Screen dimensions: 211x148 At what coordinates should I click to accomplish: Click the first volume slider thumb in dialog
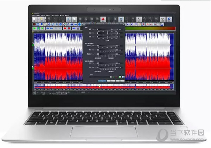tap(112, 29)
